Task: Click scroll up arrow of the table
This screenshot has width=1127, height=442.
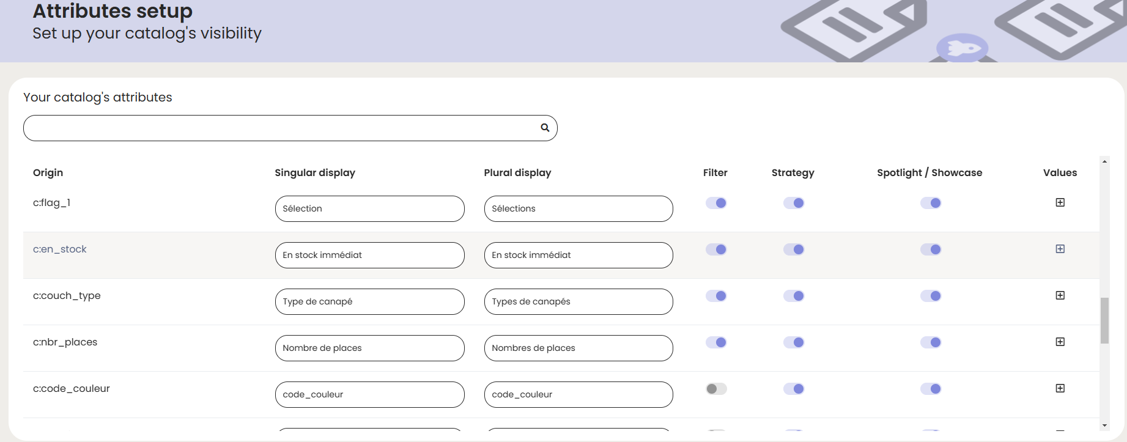Action: 1104,161
